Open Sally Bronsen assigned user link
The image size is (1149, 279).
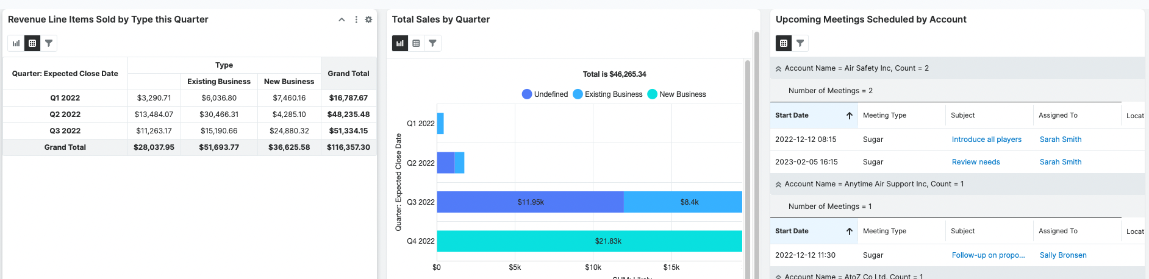click(x=1062, y=255)
